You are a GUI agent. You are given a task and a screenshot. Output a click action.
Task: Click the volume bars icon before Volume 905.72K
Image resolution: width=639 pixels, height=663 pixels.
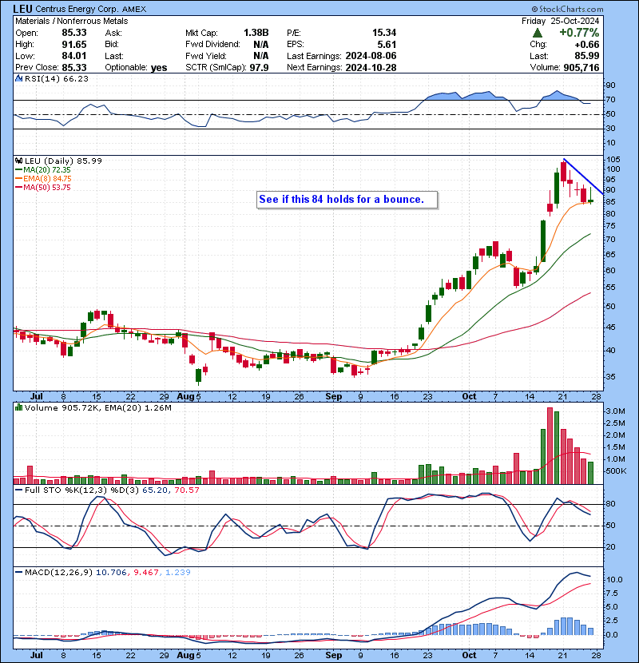pos(18,407)
